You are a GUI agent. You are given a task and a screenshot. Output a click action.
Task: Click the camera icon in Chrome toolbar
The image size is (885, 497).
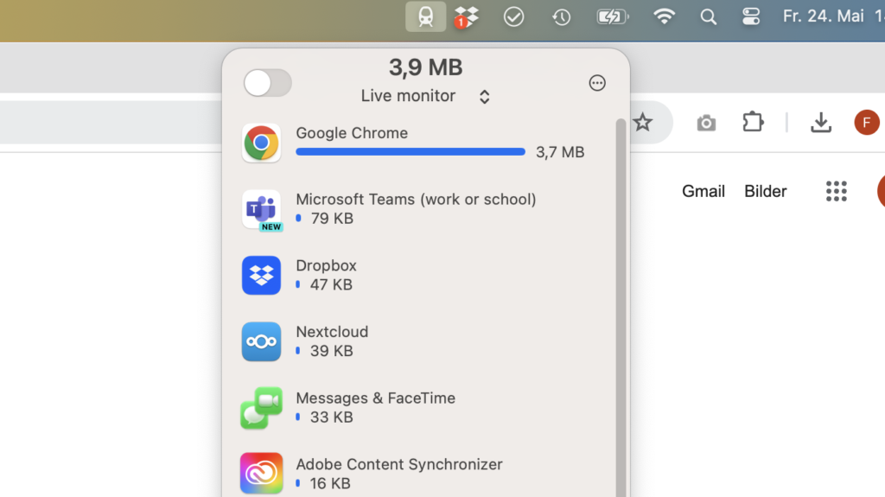coord(706,123)
